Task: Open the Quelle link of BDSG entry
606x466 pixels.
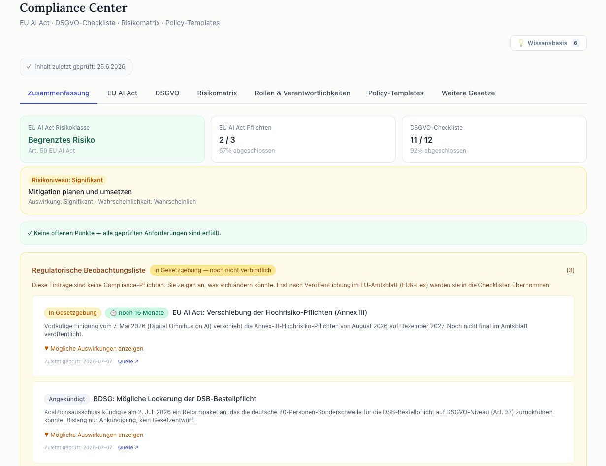Action: point(128,447)
